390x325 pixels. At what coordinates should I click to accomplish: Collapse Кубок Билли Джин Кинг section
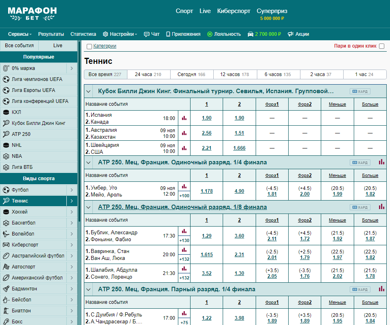tap(88, 91)
